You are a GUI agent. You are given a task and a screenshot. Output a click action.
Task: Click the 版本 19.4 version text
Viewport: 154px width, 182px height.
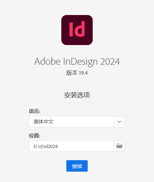pos(77,73)
